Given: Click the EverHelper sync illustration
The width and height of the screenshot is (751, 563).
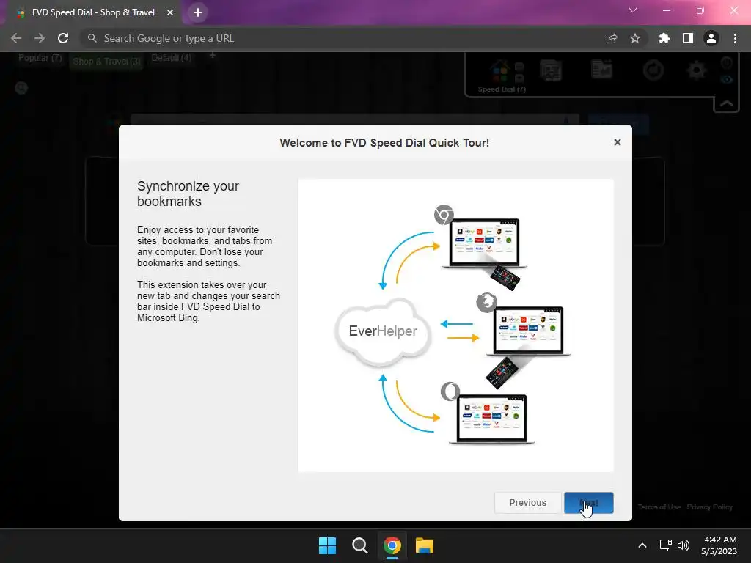Looking at the screenshot, I should (x=455, y=325).
